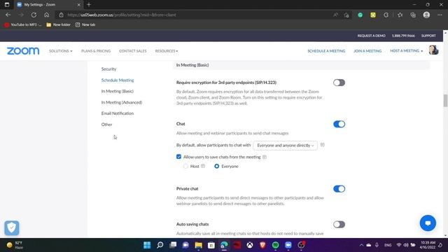Viewport: 448px width, 252px height.
Task: Click the green Grammarly extension icon
Action: [360, 15]
